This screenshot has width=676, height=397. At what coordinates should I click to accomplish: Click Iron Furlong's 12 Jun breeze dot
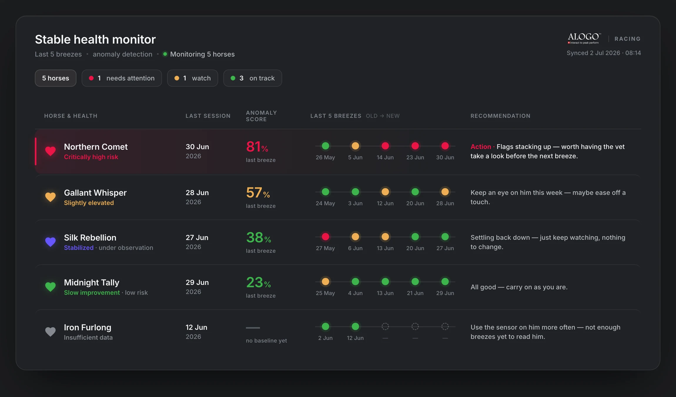pyautogui.click(x=355, y=327)
